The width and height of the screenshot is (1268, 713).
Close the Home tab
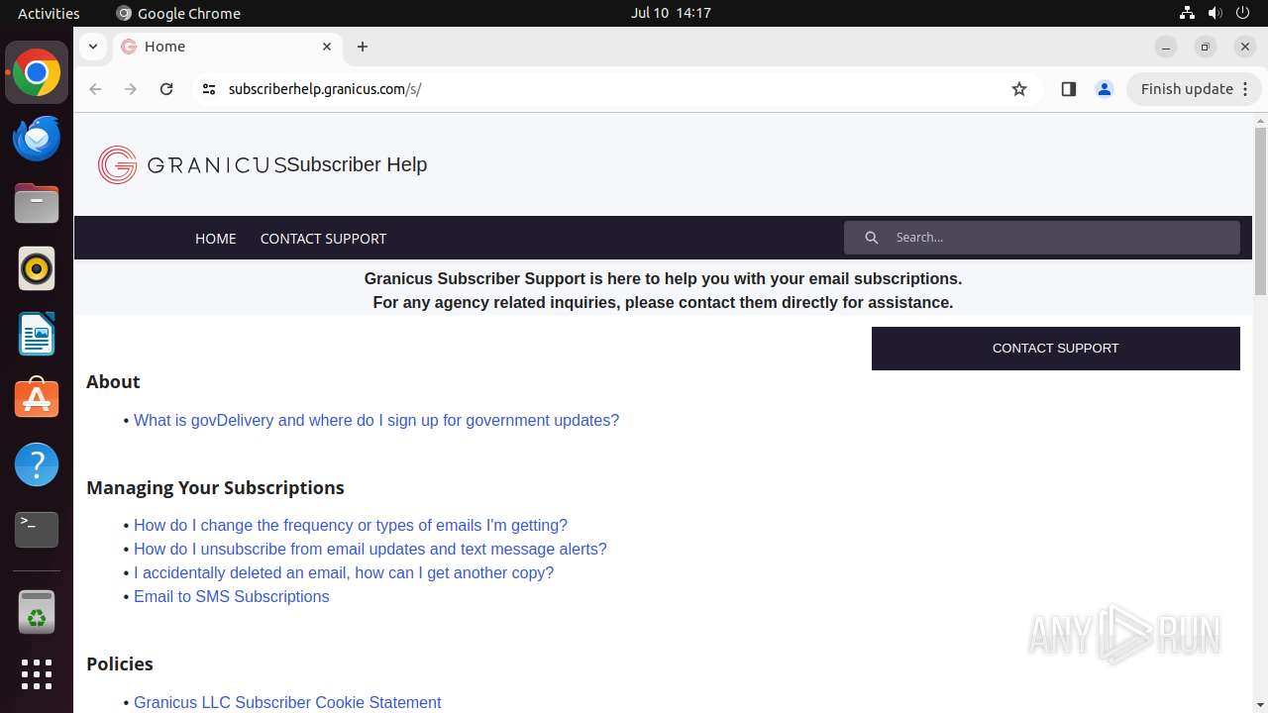coord(327,47)
